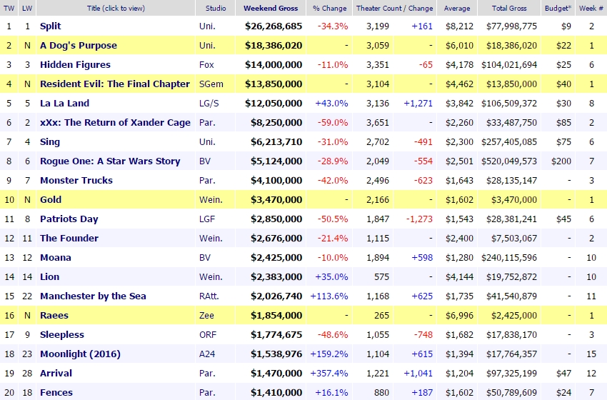607x400 pixels.
Task: Open the Lion movie page
Action: 49,277
